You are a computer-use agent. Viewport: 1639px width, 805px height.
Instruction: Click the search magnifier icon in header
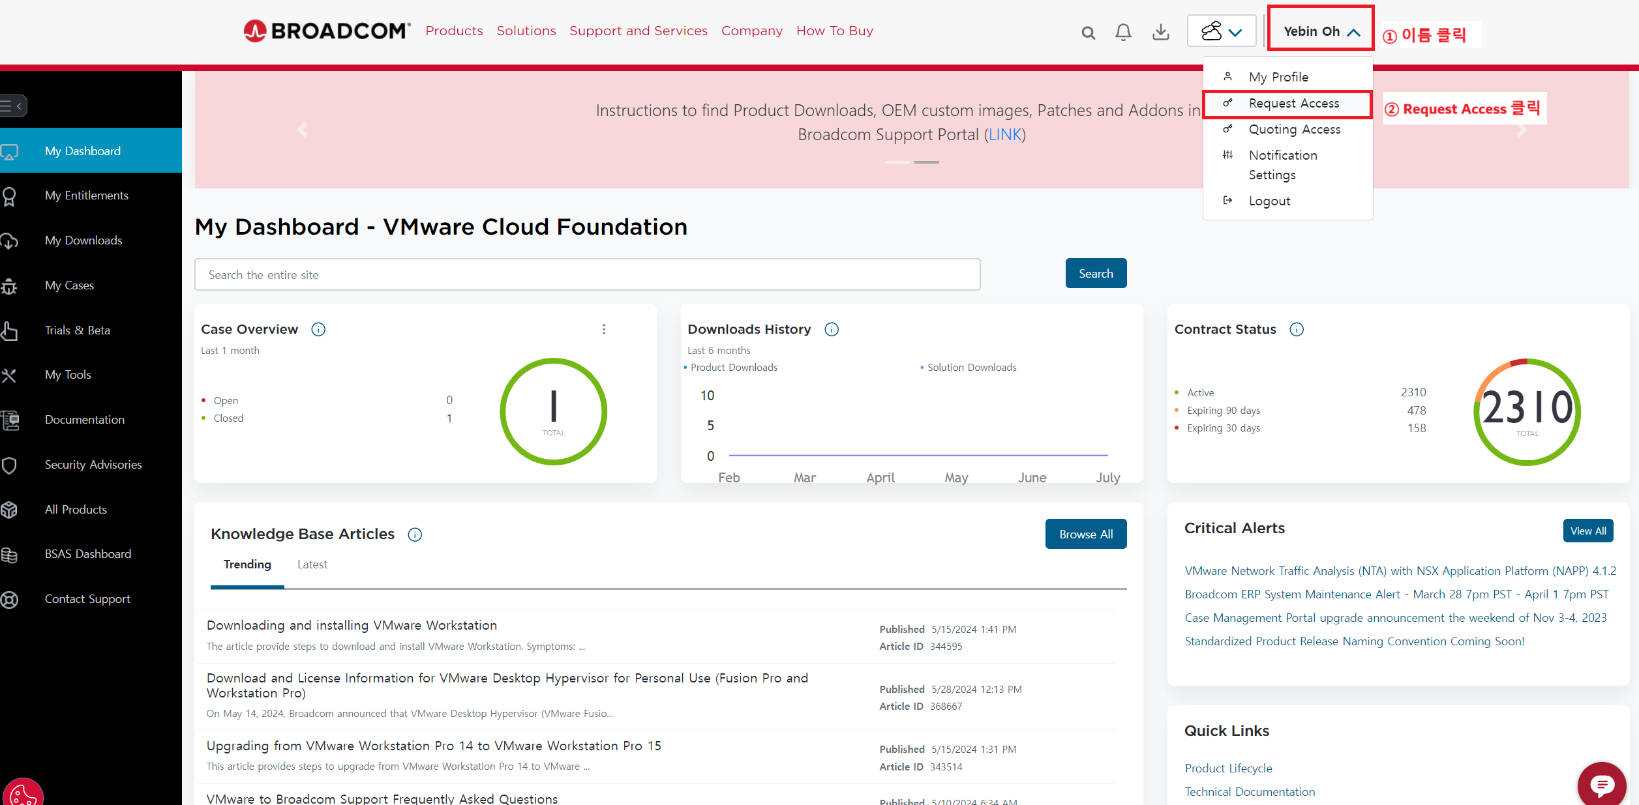pos(1088,33)
